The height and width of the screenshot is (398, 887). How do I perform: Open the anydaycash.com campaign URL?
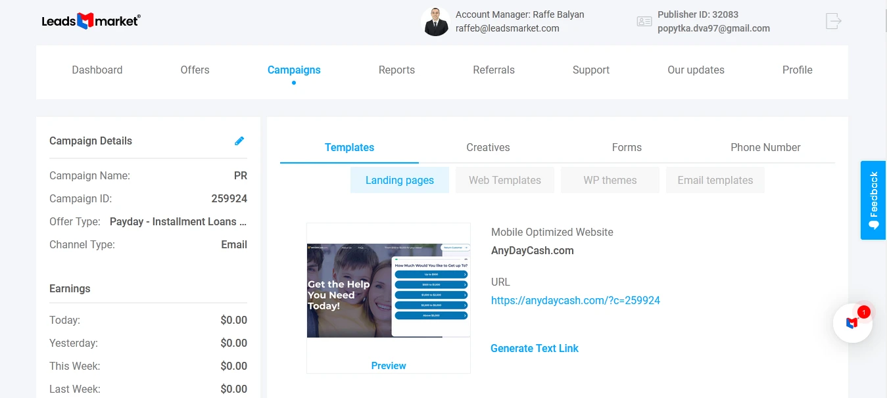point(575,300)
